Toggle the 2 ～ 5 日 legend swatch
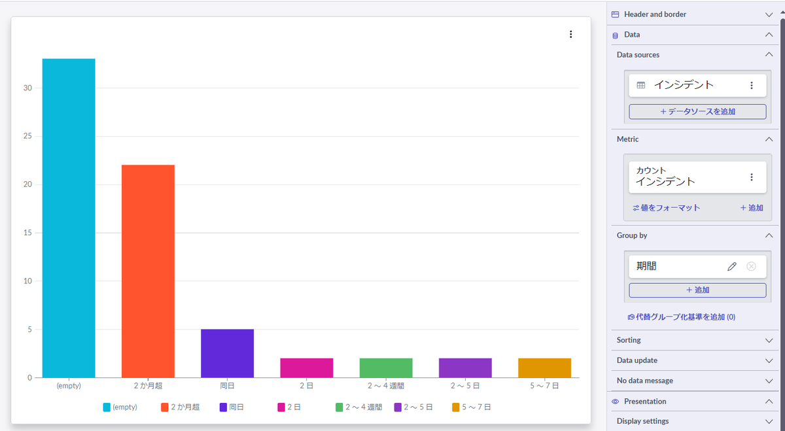785x431 pixels. 398,407
